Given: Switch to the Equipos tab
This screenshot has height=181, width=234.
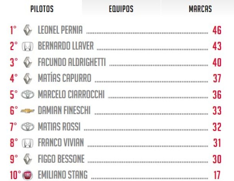Looking at the screenshot, I should coord(121,9).
